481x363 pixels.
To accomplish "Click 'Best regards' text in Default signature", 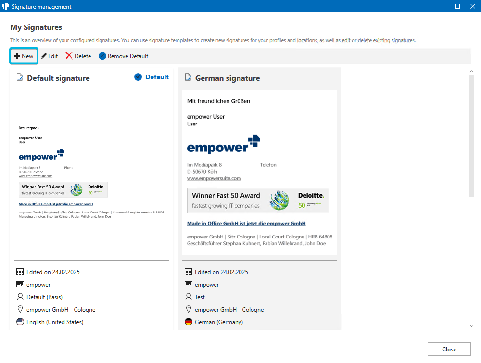I will click(28, 128).
